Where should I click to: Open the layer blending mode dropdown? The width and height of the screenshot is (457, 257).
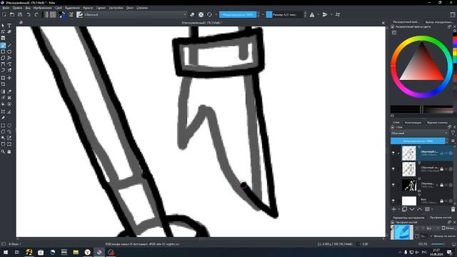[419, 133]
